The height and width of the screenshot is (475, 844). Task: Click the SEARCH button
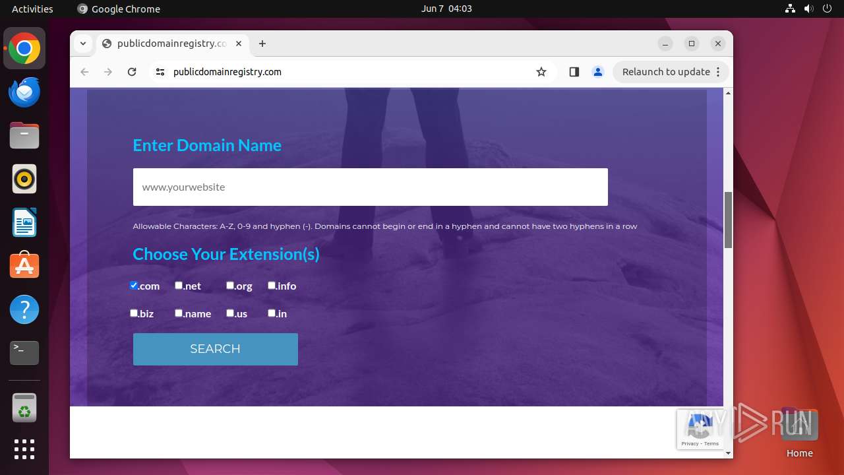point(216,349)
